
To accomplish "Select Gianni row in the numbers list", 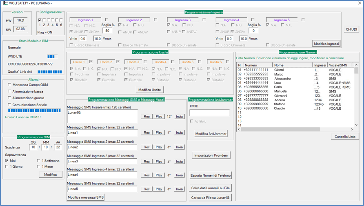I will click(295, 70).
